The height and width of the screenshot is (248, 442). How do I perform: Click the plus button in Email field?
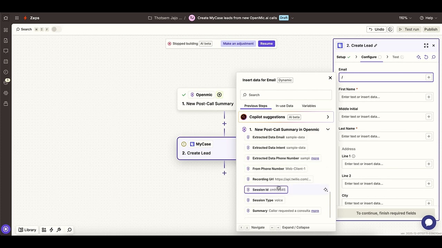pos(429,77)
